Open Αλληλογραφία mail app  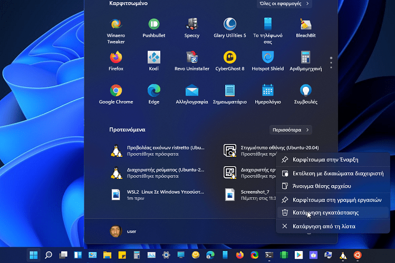pos(192,94)
